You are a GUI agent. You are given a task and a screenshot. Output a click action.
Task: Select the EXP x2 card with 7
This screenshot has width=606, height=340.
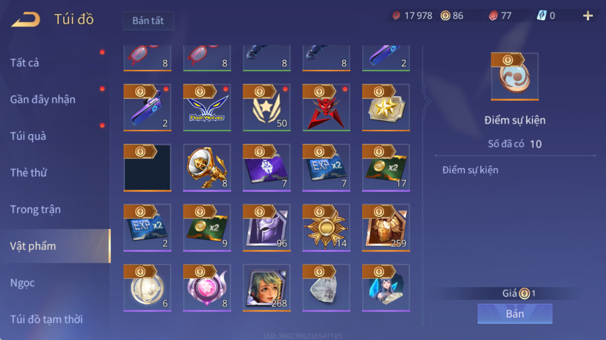point(326,168)
